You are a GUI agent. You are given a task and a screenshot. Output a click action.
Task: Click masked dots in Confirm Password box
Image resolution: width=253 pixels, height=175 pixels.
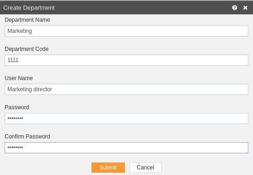pos(15,148)
